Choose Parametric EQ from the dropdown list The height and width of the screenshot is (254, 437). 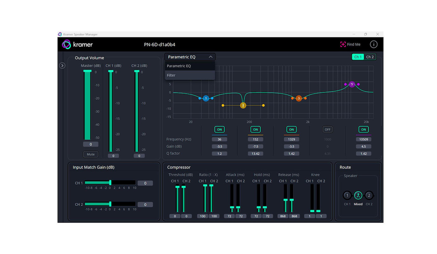(190, 66)
